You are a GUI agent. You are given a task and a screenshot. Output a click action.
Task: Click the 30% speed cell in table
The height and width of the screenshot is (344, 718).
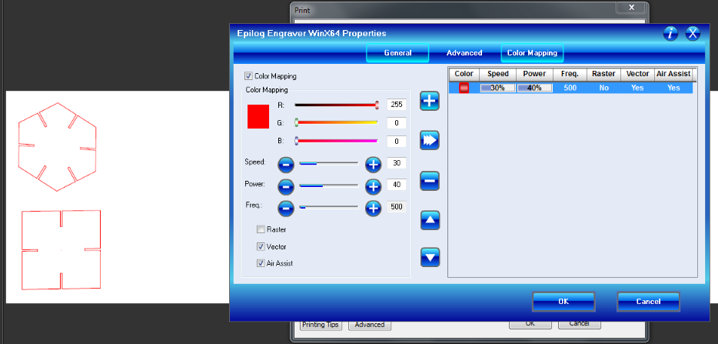[x=497, y=88]
